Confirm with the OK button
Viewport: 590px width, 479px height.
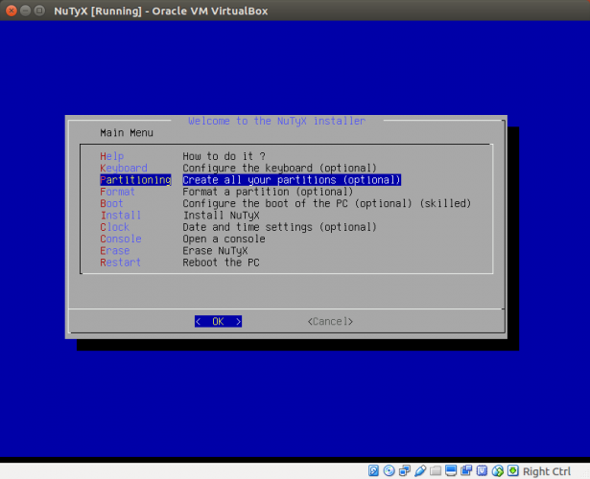coord(218,321)
